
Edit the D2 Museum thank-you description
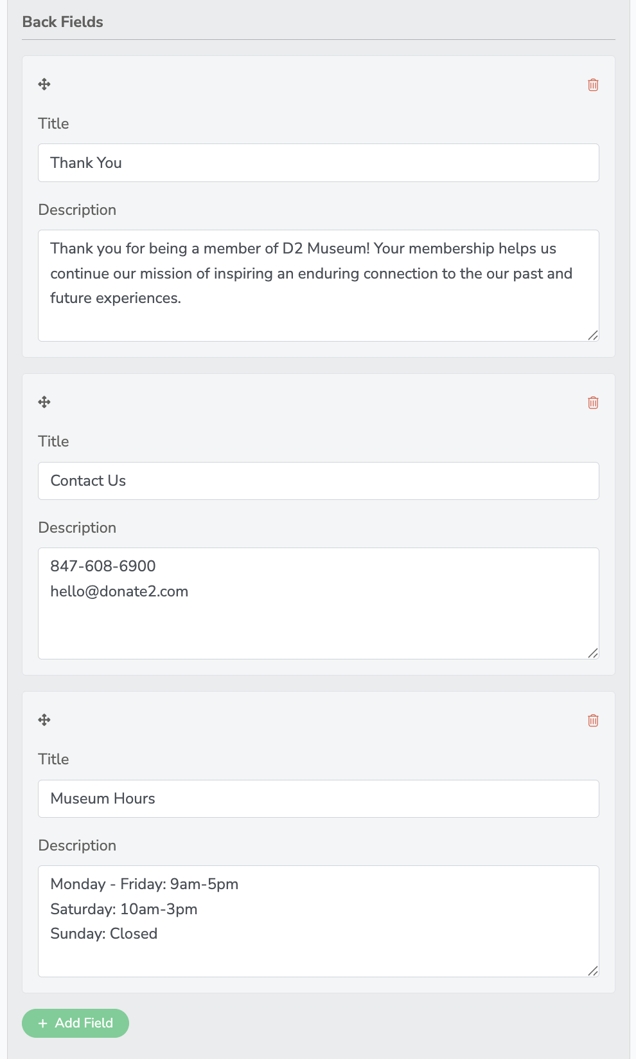[x=319, y=286]
